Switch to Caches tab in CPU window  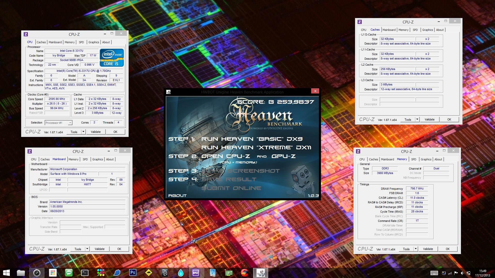coord(41,42)
